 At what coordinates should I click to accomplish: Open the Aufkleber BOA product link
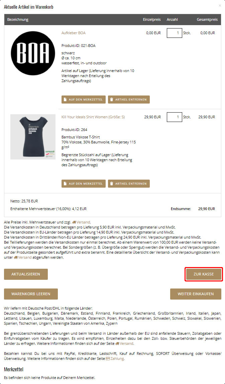pyautogui.click(x=74, y=33)
